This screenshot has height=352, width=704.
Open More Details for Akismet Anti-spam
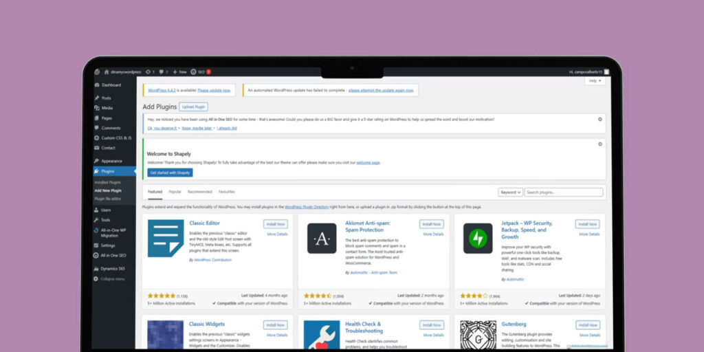[433, 234]
